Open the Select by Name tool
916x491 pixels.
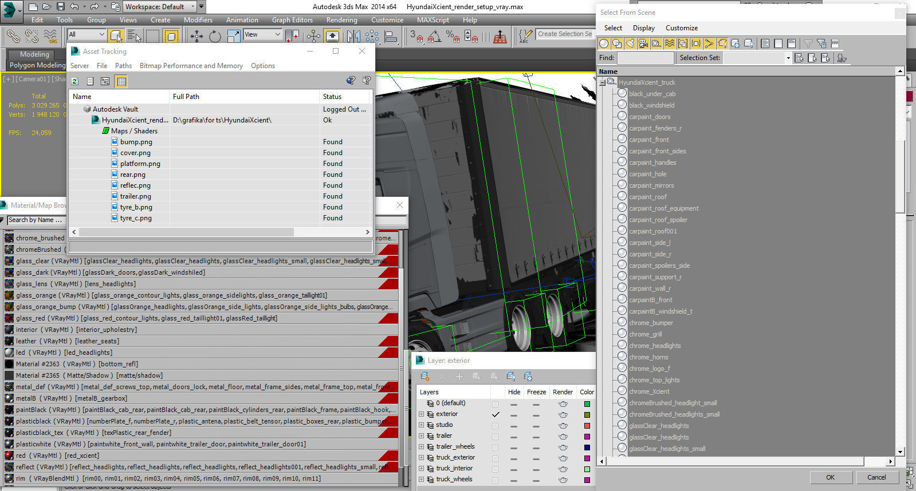pyautogui.click(x=134, y=36)
